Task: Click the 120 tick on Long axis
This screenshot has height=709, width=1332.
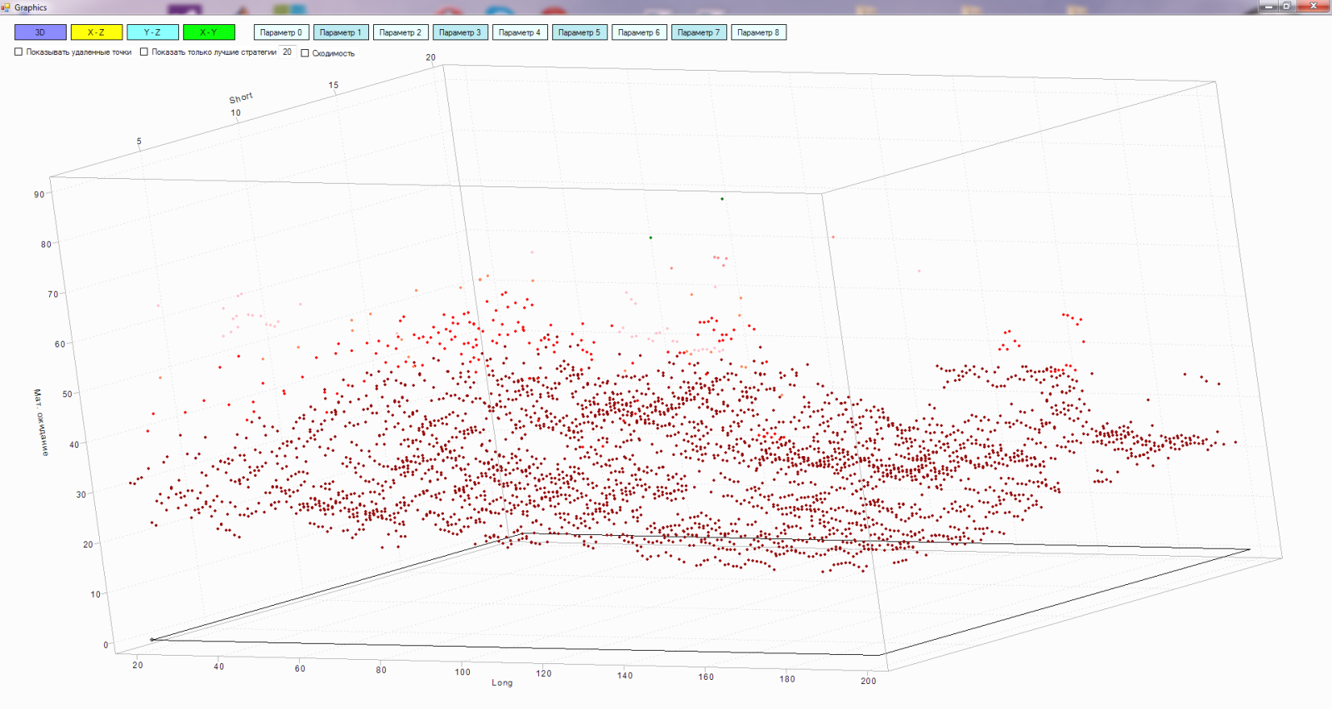Action: click(x=543, y=674)
